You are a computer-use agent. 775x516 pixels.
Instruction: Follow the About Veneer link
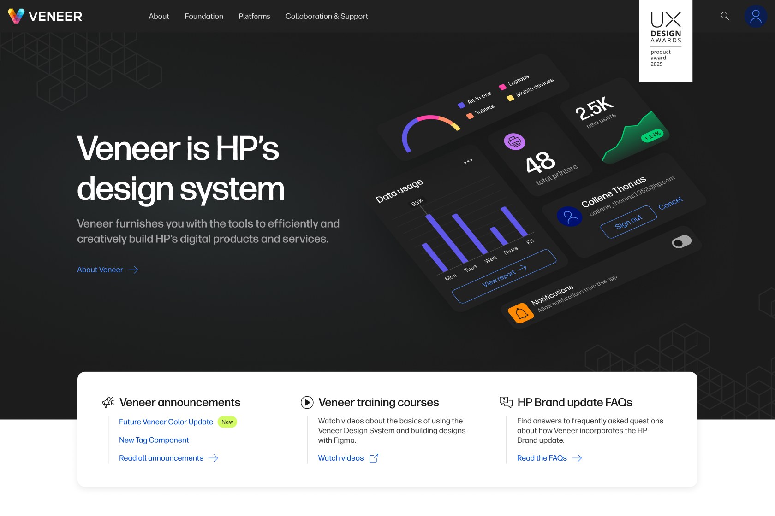[x=100, y=270]
